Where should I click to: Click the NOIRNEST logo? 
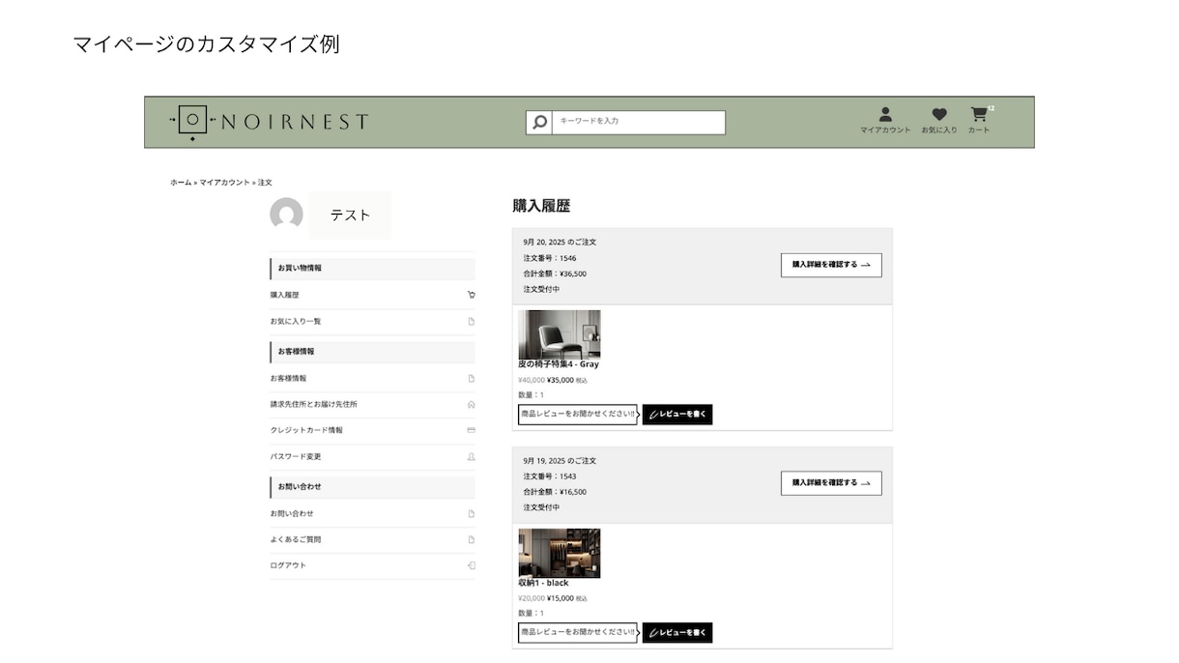coord(269,122)
